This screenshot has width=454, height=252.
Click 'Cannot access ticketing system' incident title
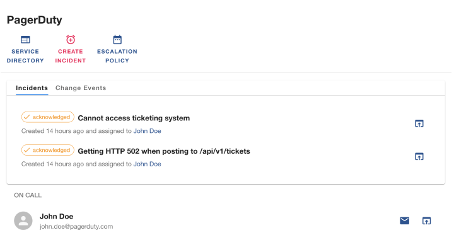point(134,118)
